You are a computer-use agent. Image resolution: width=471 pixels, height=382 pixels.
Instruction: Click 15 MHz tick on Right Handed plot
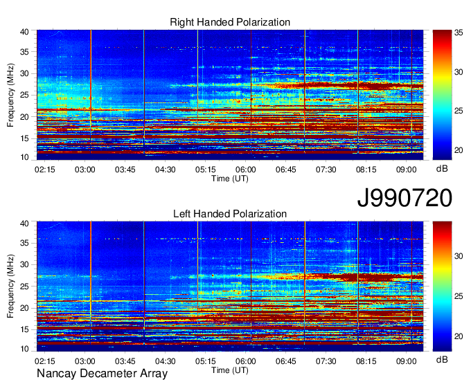24,138
